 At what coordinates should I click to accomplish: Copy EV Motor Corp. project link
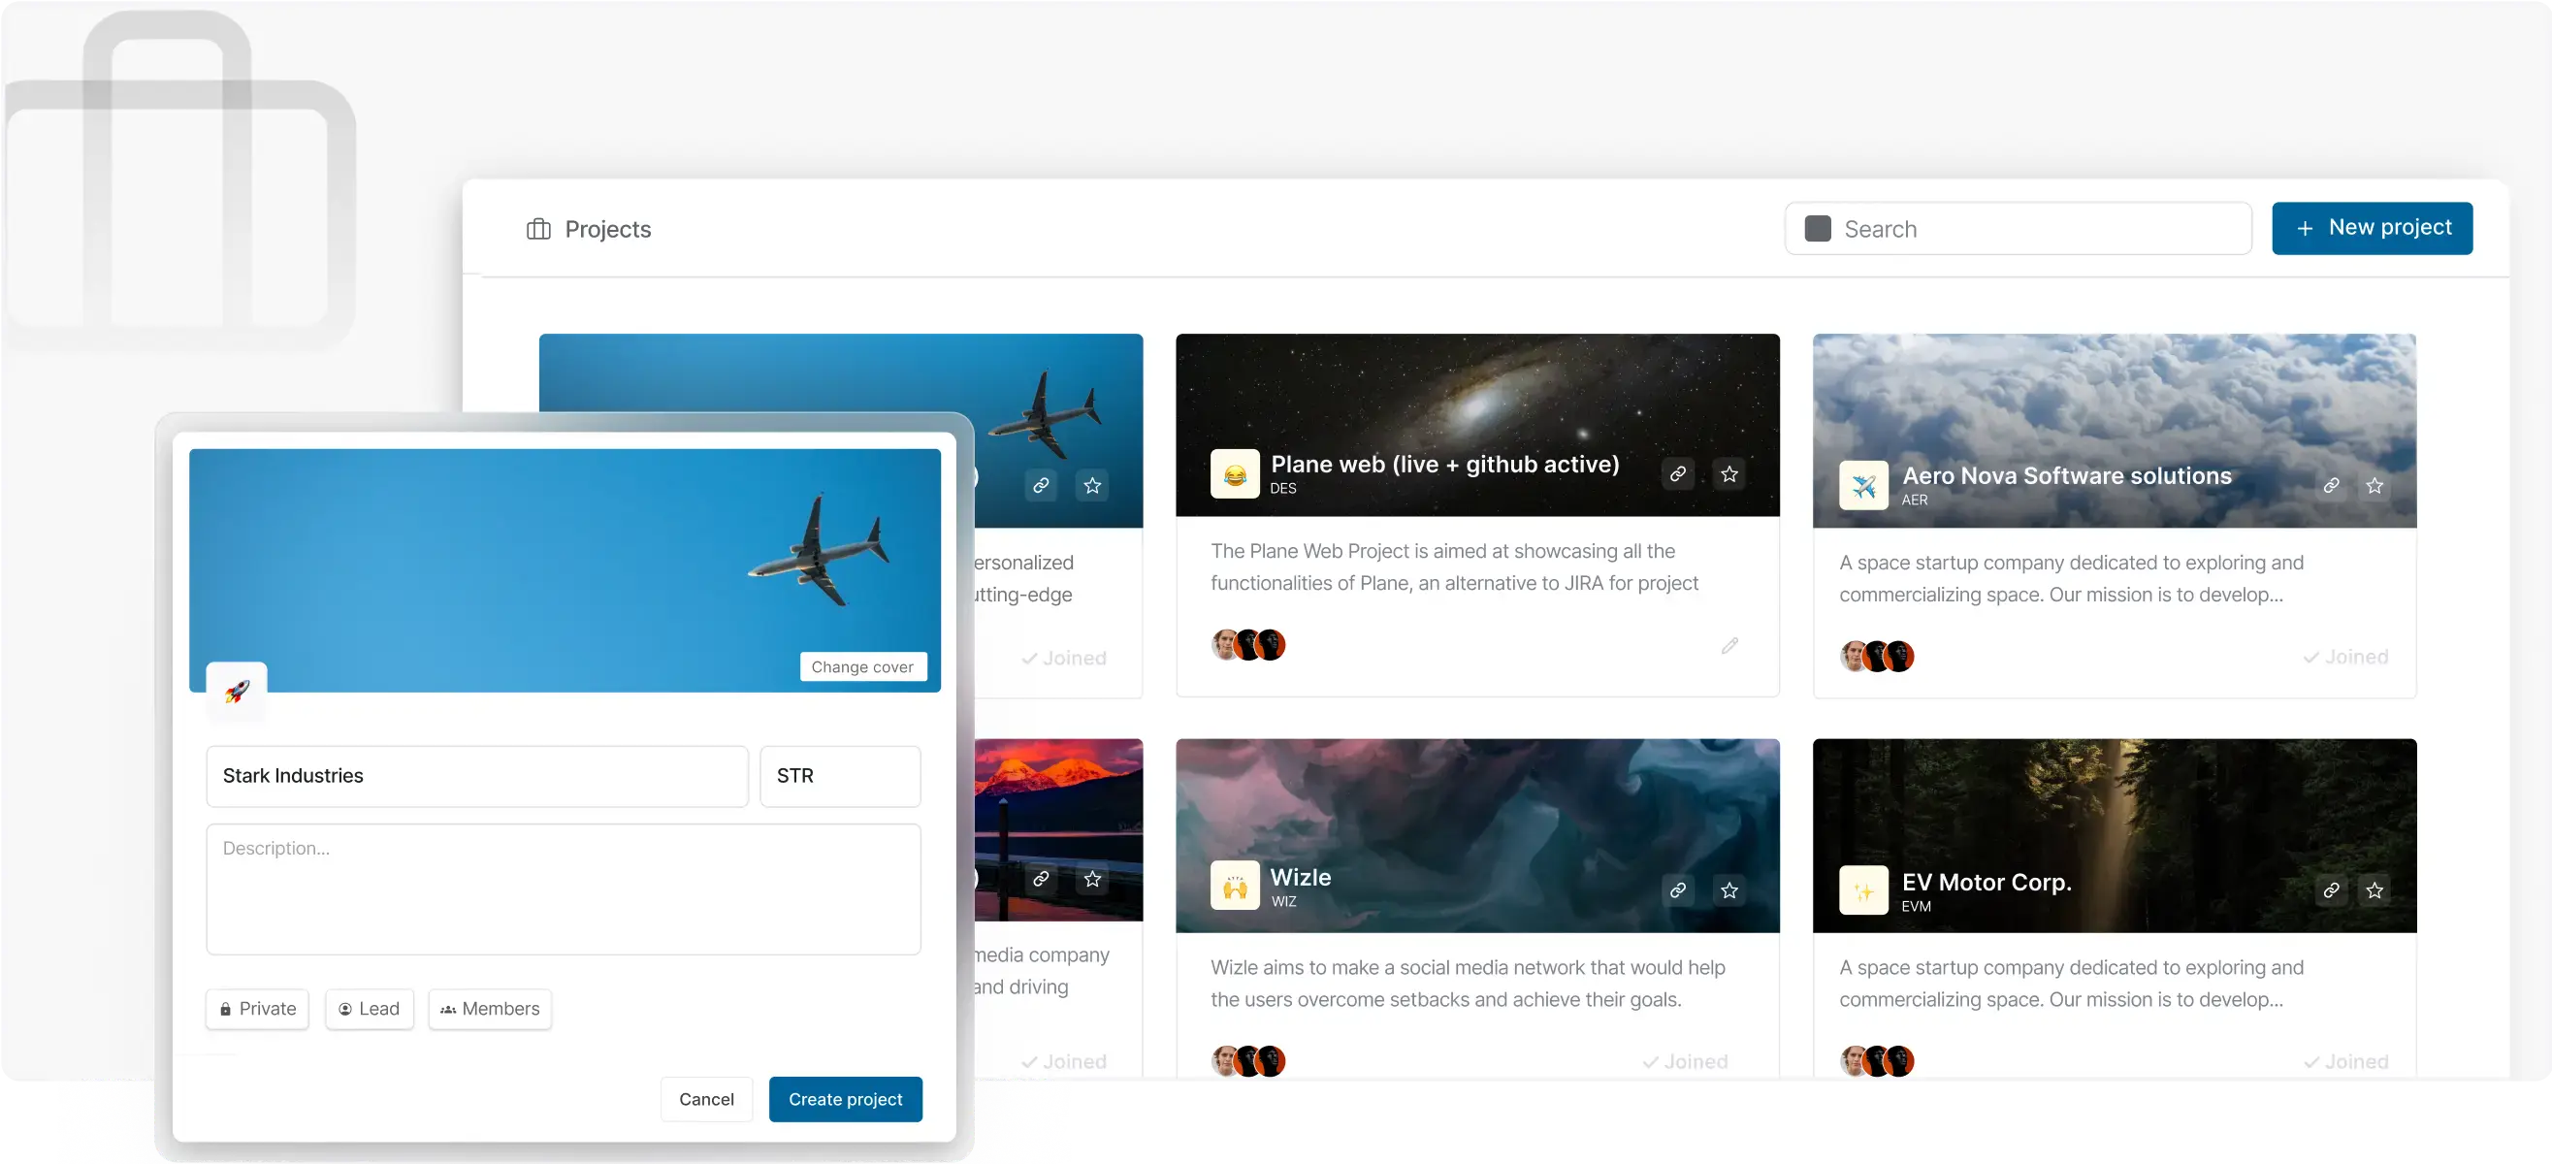[2331, 889]
